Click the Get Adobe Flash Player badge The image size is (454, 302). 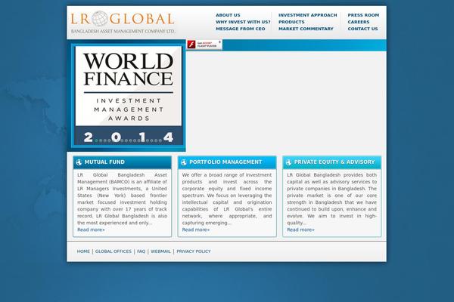coord(204,45)
